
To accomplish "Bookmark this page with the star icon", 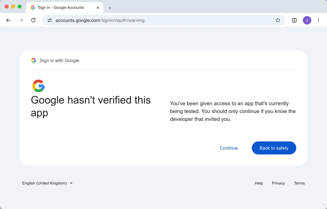I will [278, 20].
